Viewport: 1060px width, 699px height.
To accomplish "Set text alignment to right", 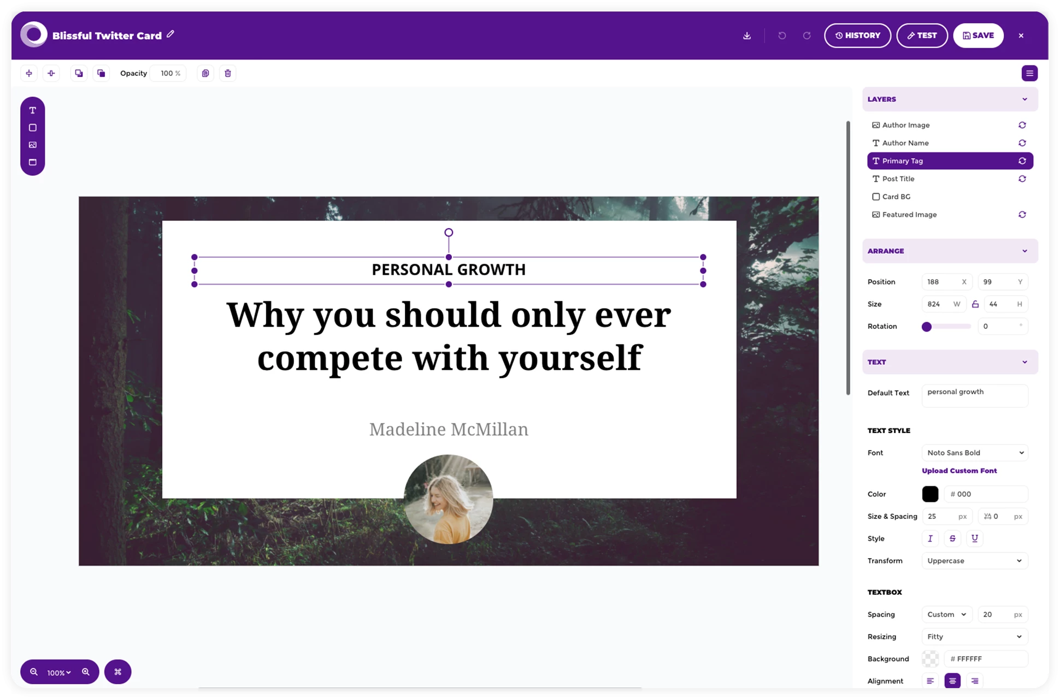I will point(975,681).
